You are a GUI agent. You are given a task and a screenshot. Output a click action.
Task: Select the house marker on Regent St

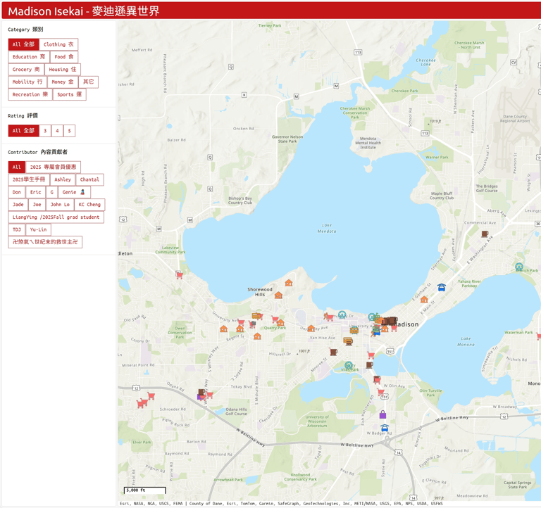coord(257,336)
